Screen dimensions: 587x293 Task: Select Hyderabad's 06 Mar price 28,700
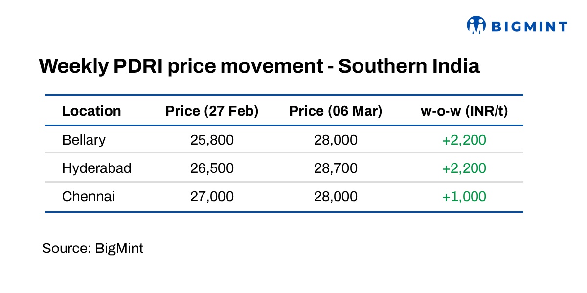point(336,168)
